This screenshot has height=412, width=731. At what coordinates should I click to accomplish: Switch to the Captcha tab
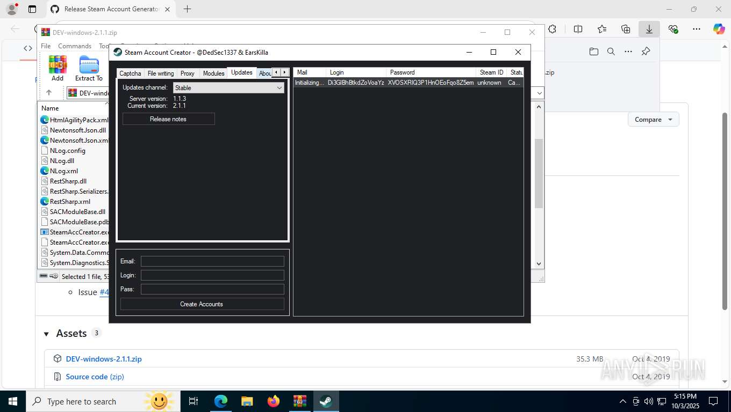[x=130, y=73]
